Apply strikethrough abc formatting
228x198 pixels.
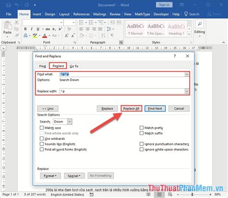tap(48, 29)
